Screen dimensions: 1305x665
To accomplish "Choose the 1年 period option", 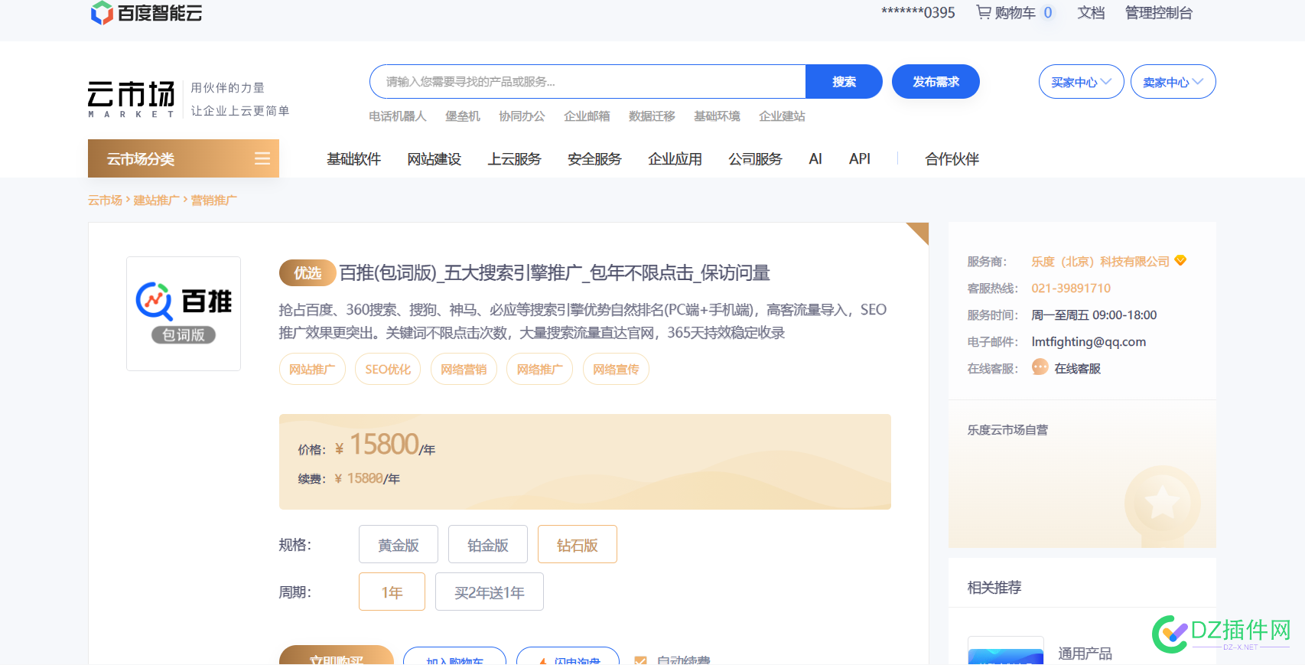I will (392, 592).
